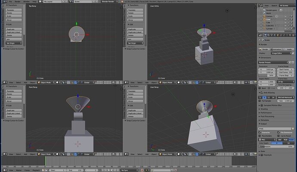The height and width of the screenshot is (172, 297).
Task: Open Object Mode selector in top-left viewport
Action: coord(46,82)
